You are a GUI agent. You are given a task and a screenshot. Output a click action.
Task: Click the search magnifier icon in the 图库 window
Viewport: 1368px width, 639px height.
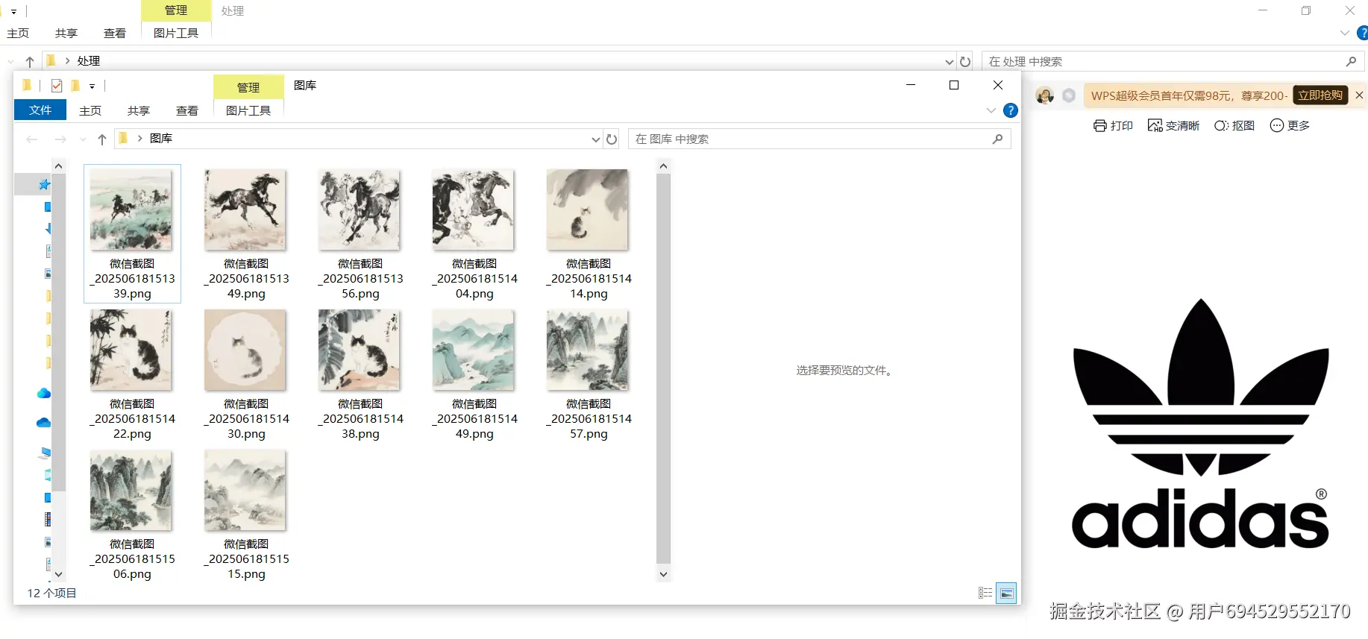997,139
